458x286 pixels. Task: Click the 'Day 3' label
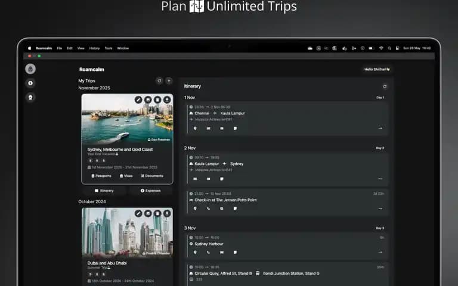tap(380, 228)
